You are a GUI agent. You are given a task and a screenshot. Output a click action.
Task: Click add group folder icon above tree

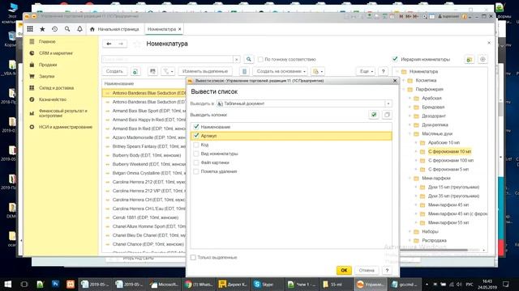pyautogui.click(x=470, y=59)
